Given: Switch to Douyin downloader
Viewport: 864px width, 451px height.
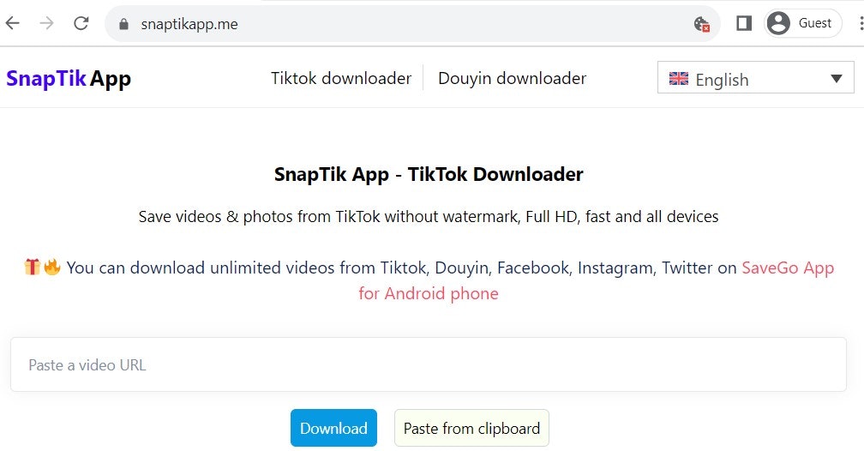Looking at the screenshot, I should pyautogui.click(x=512, y=78).
